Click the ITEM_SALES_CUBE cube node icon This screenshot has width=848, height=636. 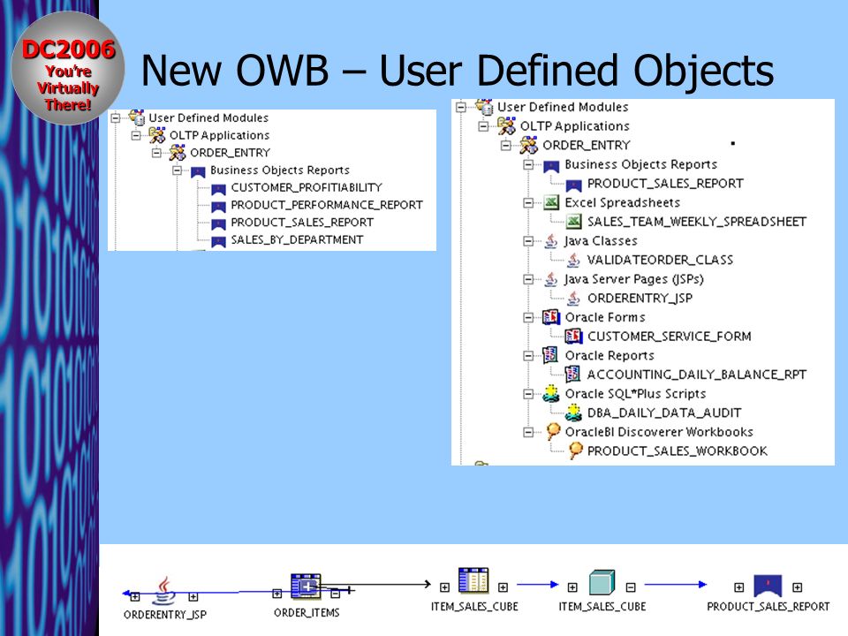coord(602,582)
